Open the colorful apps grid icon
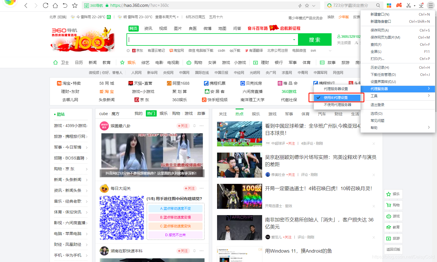This screenshot has width=437, height=262. point(389,5)
